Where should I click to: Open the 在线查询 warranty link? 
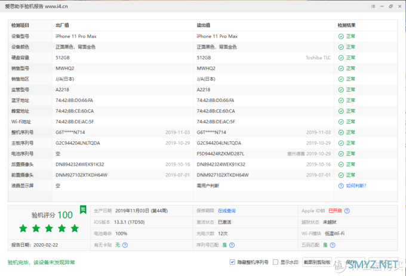point(227,211)
